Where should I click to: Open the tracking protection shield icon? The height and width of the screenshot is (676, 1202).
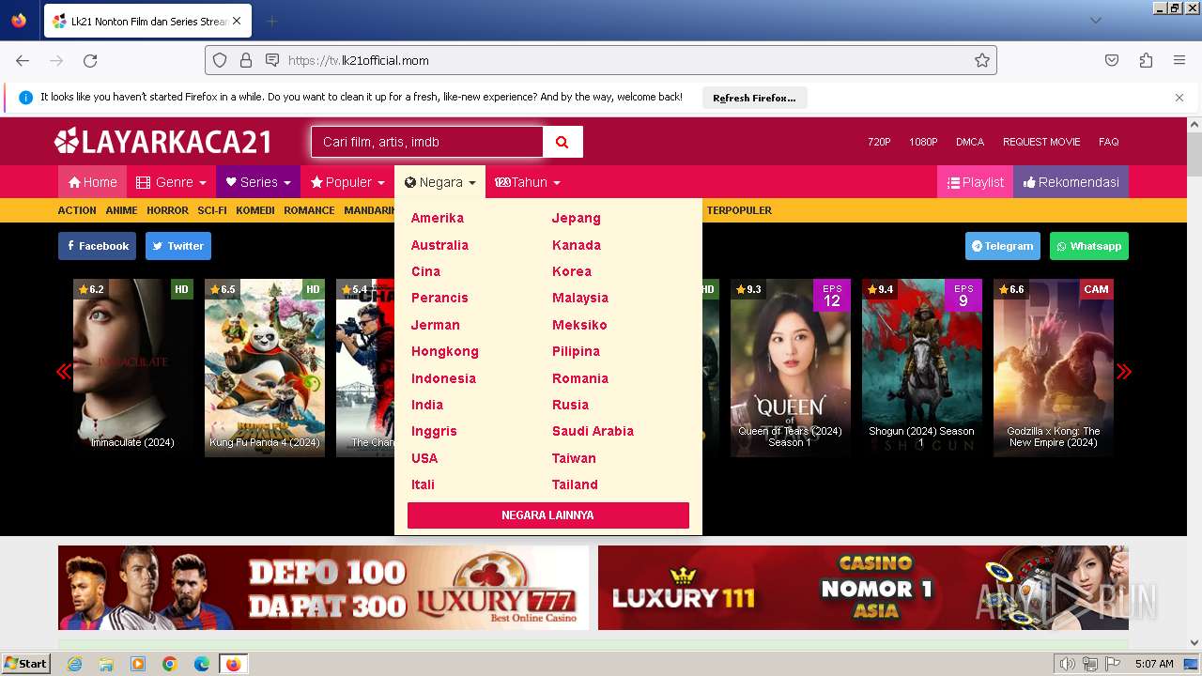click(220, 60)
